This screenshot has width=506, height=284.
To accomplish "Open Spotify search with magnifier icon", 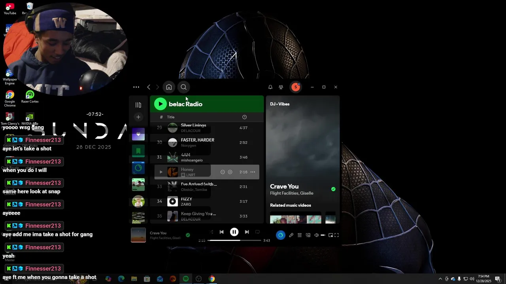I will [x=183, y=87].
